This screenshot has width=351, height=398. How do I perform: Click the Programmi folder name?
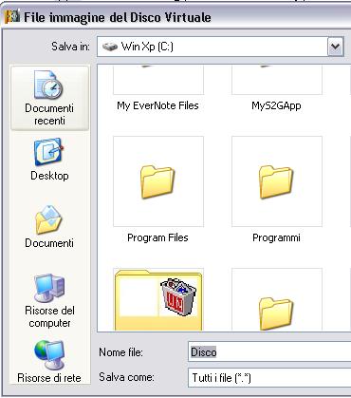tap(276, 237)
